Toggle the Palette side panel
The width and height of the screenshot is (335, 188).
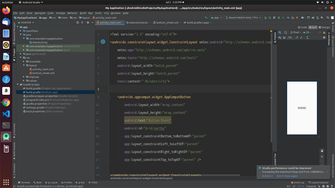(x=275, y=37)
